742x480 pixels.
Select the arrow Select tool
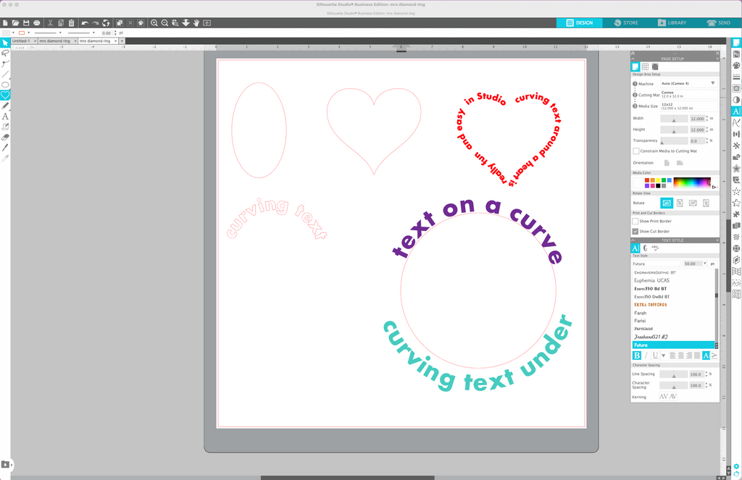(5, 43)
